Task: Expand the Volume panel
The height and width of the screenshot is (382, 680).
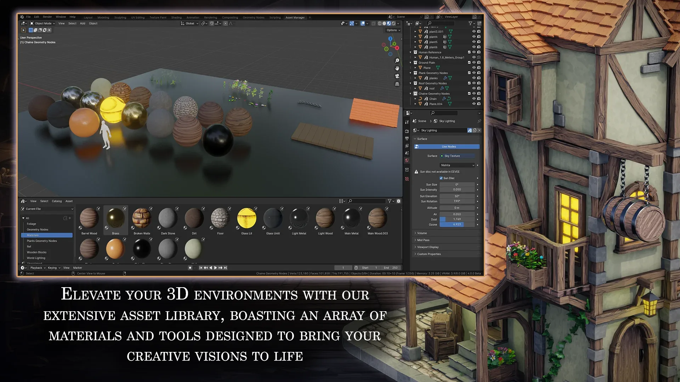Action: 421,233
